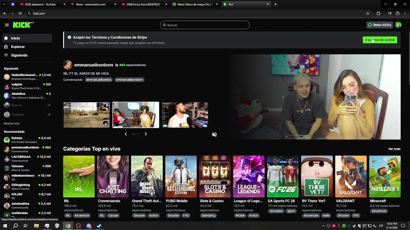Viewport: 410px width, 230px height.
Task: Click the featured stream video preview
Action: pyautogui.click(x=315, y=97)
